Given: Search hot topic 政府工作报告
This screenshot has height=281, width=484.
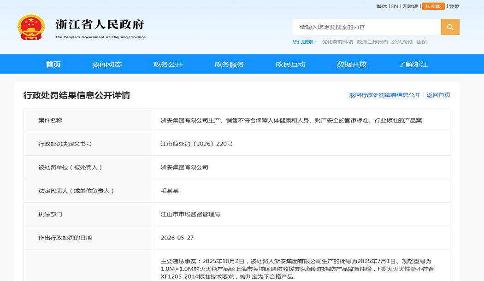Looking at the screenshot, I should coord(372,41).
